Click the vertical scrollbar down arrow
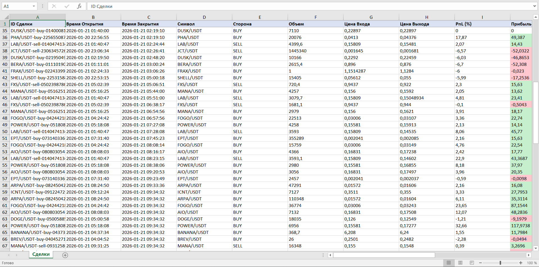The width and height of the screenshot is (539, 267). tap(535, 248)
